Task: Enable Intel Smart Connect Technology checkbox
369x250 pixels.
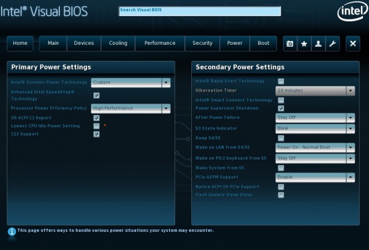Action: pos(280,100)
